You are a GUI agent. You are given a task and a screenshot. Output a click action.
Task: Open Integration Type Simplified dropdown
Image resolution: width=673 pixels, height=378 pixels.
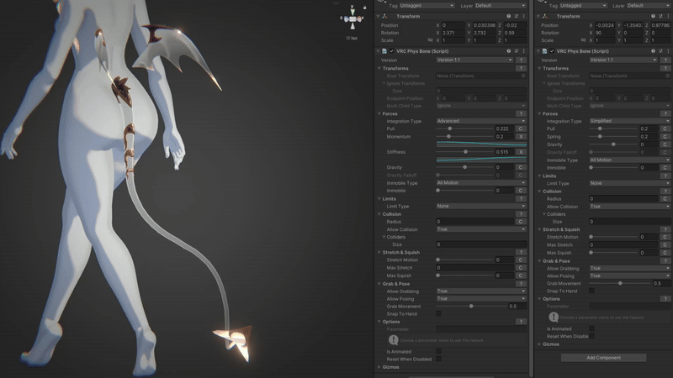coord(629,121)
